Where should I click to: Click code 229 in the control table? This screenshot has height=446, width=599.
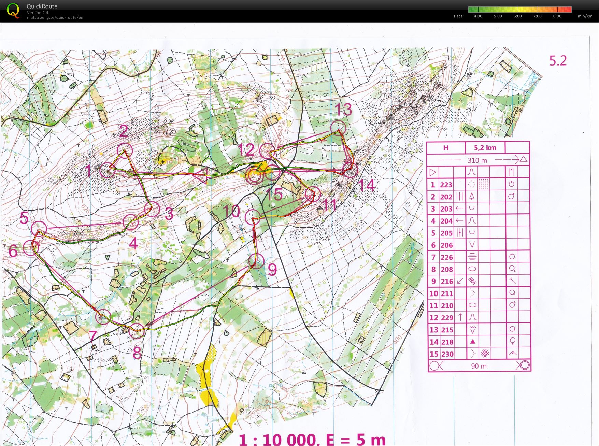pyautogui.click(x=446, y=318)
